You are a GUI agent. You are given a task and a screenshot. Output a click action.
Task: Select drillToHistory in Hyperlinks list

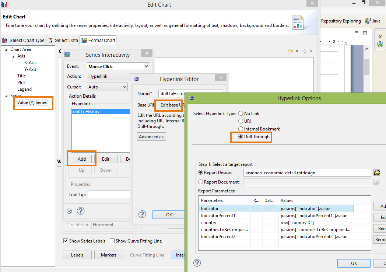point(101,112)
